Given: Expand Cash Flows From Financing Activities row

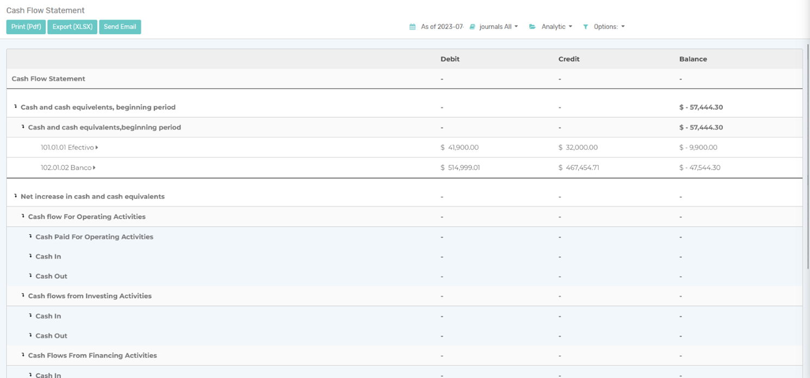Looking at the screenshot, I should pos(93,356).
